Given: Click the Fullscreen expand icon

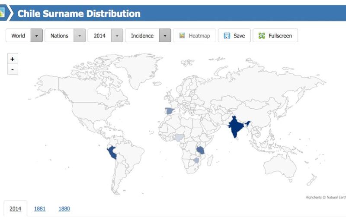Looking at the screenshot, I should [x=261, y=36].
